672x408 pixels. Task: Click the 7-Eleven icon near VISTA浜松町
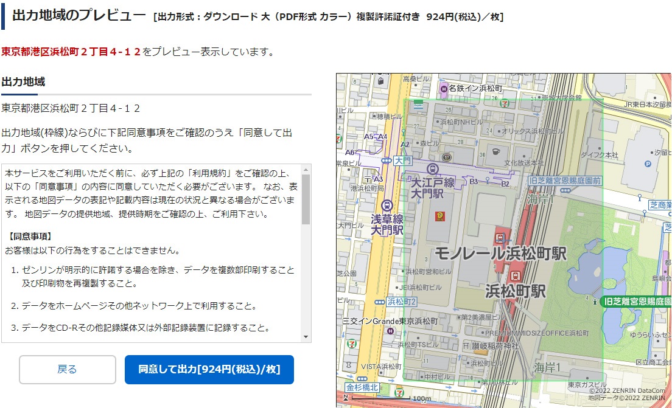pos(352,344)
